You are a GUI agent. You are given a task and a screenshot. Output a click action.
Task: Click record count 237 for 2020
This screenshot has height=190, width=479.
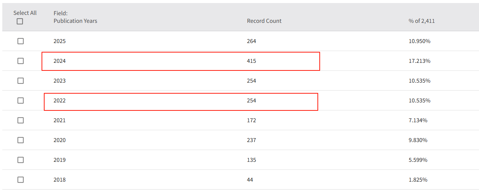click(x=252, y=140)
